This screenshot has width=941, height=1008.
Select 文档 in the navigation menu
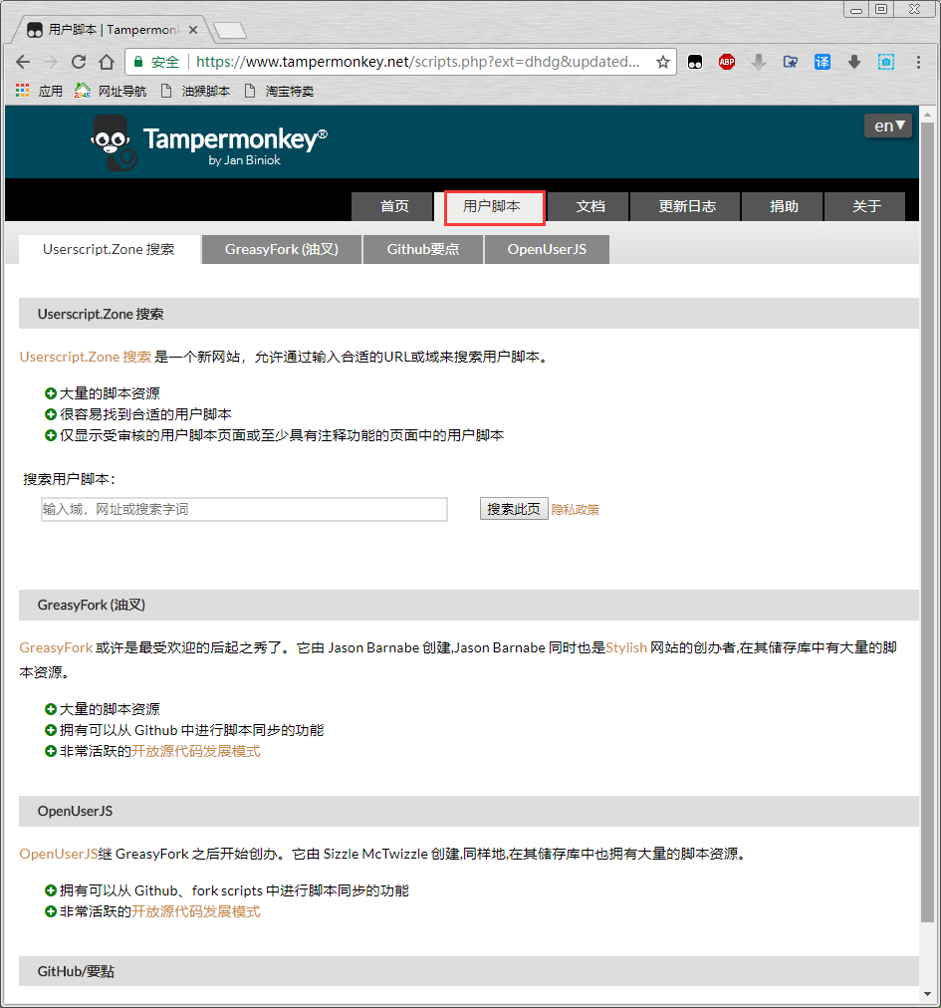coord(589,206)
